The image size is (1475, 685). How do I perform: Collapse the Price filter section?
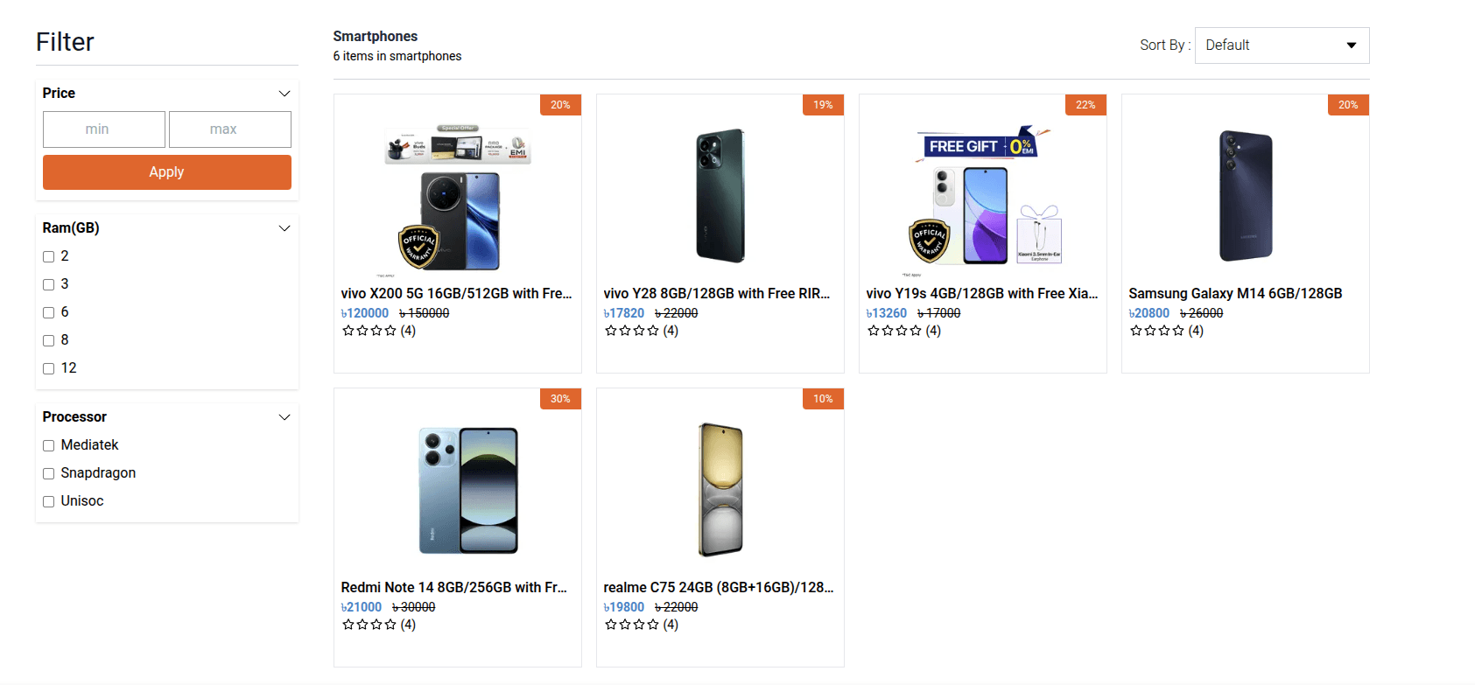pyautogui.click(x=284, y=93)
